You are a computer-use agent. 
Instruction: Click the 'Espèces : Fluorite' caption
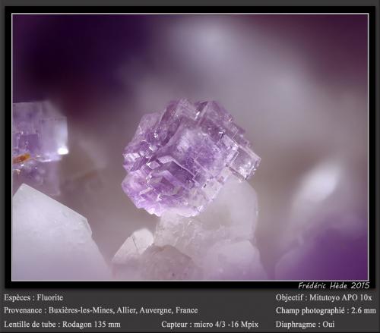click(x=33, y=297)
